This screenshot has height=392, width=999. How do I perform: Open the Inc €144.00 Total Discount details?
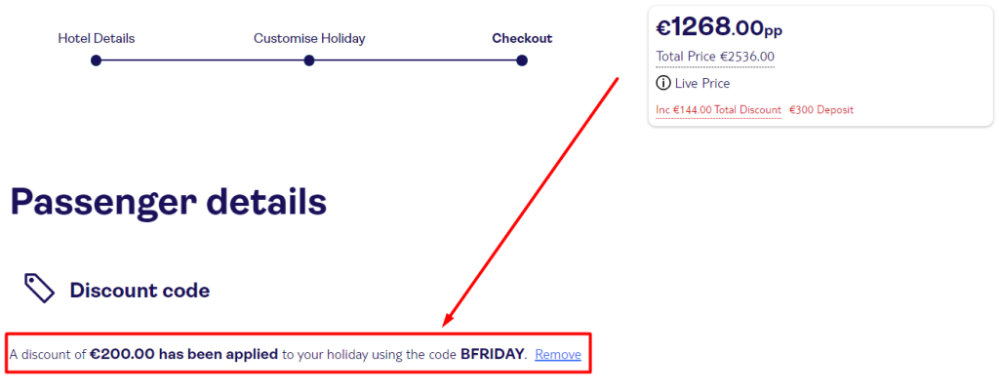click(x=719, y=110)
